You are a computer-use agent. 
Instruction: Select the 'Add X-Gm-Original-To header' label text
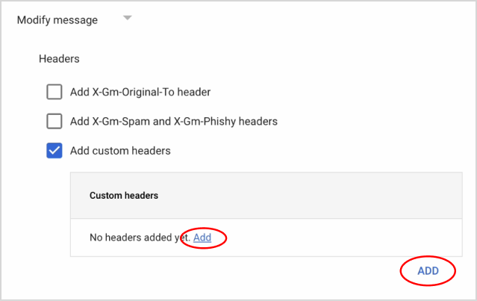pyautogui.click(x=140, y=92)
